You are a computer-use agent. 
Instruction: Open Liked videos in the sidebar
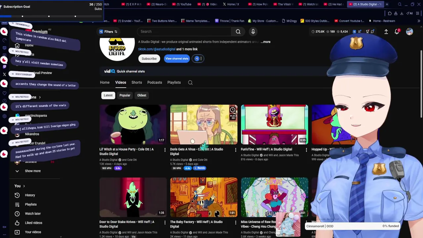tap(33, 223)
